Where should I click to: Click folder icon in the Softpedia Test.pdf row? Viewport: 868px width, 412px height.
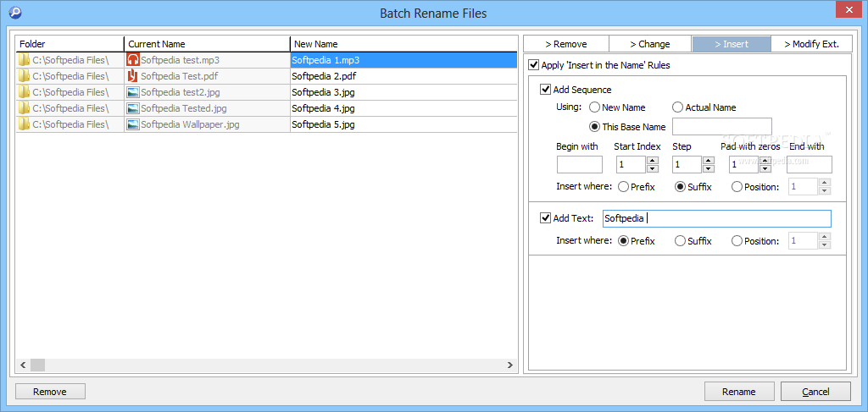tap(24, 75)
